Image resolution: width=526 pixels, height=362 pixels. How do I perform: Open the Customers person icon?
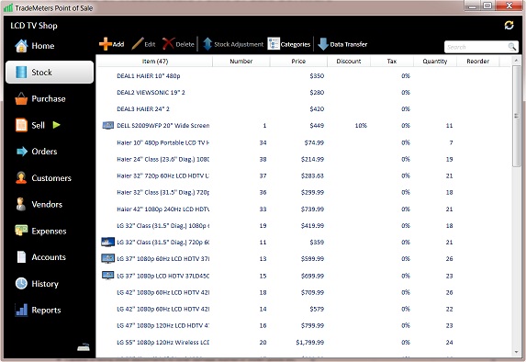pyautogui.click(x=21, y=177)
